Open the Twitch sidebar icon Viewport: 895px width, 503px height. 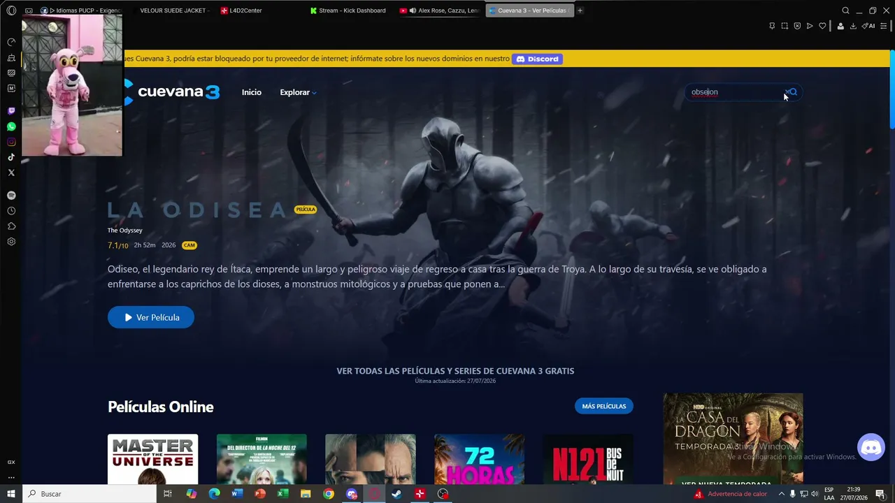coord(11,111)
